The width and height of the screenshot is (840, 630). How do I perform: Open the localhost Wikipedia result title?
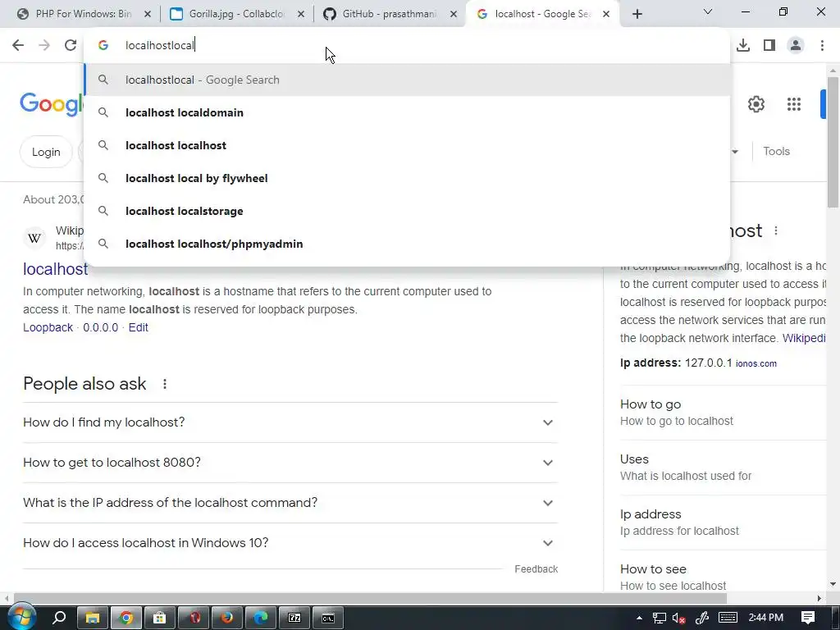[x=55, y=269]
